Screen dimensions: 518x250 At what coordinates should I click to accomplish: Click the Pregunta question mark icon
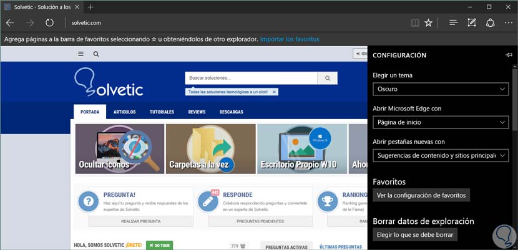[x=88, y=201]
